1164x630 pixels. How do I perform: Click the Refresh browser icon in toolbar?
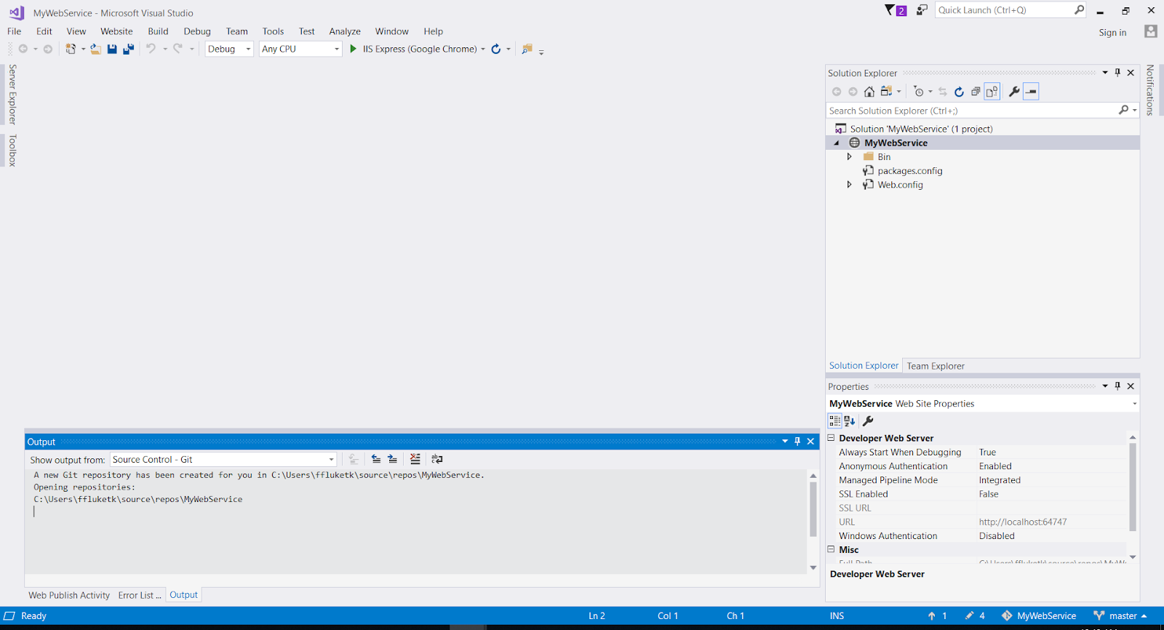click(496, 49)
